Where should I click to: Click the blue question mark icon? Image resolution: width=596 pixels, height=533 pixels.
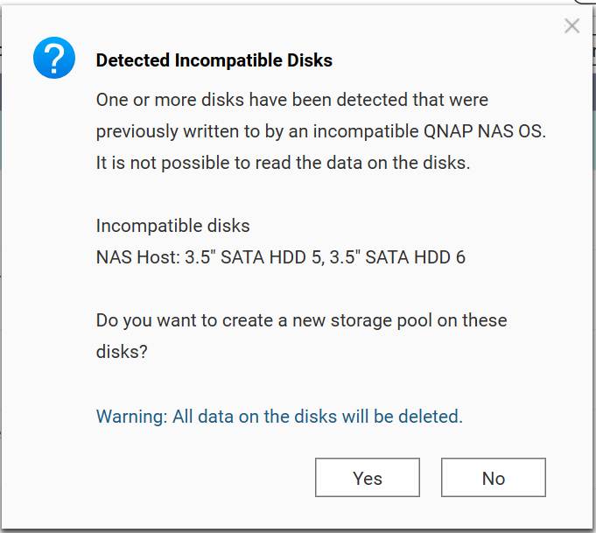click(x=54, y=59)
